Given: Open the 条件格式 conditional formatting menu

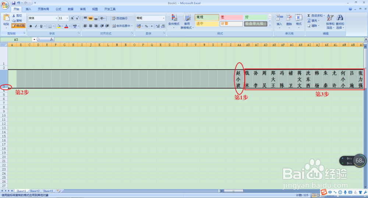Looking at the screenshot, I should (174, 21).
